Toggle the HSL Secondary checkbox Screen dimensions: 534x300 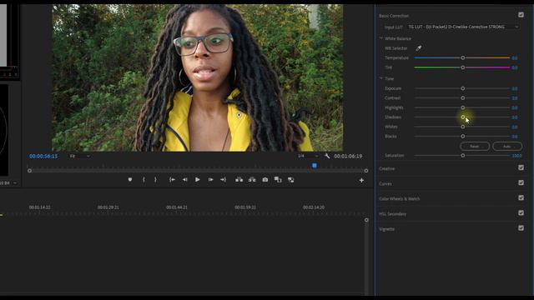tap(521, 213)
